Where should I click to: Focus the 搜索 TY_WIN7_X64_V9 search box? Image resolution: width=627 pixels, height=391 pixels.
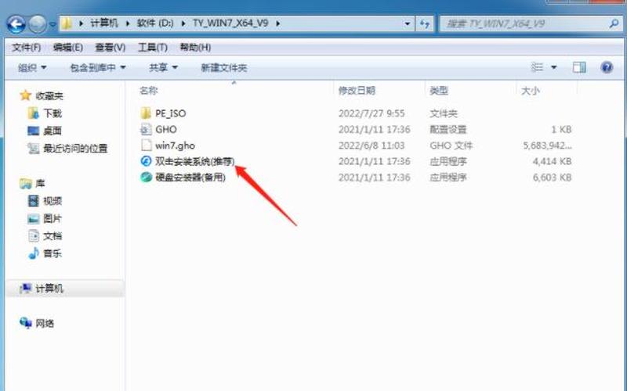click(524, 24)
